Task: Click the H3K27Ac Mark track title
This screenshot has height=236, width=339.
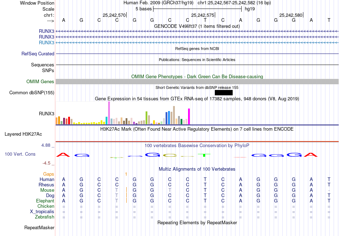Action: pos(197,129)
